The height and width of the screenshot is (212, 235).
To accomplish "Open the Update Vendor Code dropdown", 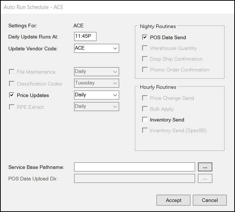I will click(x=96, y=48).
